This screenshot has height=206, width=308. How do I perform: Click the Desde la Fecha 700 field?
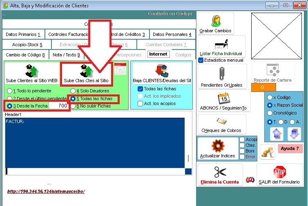coord(58,106)
